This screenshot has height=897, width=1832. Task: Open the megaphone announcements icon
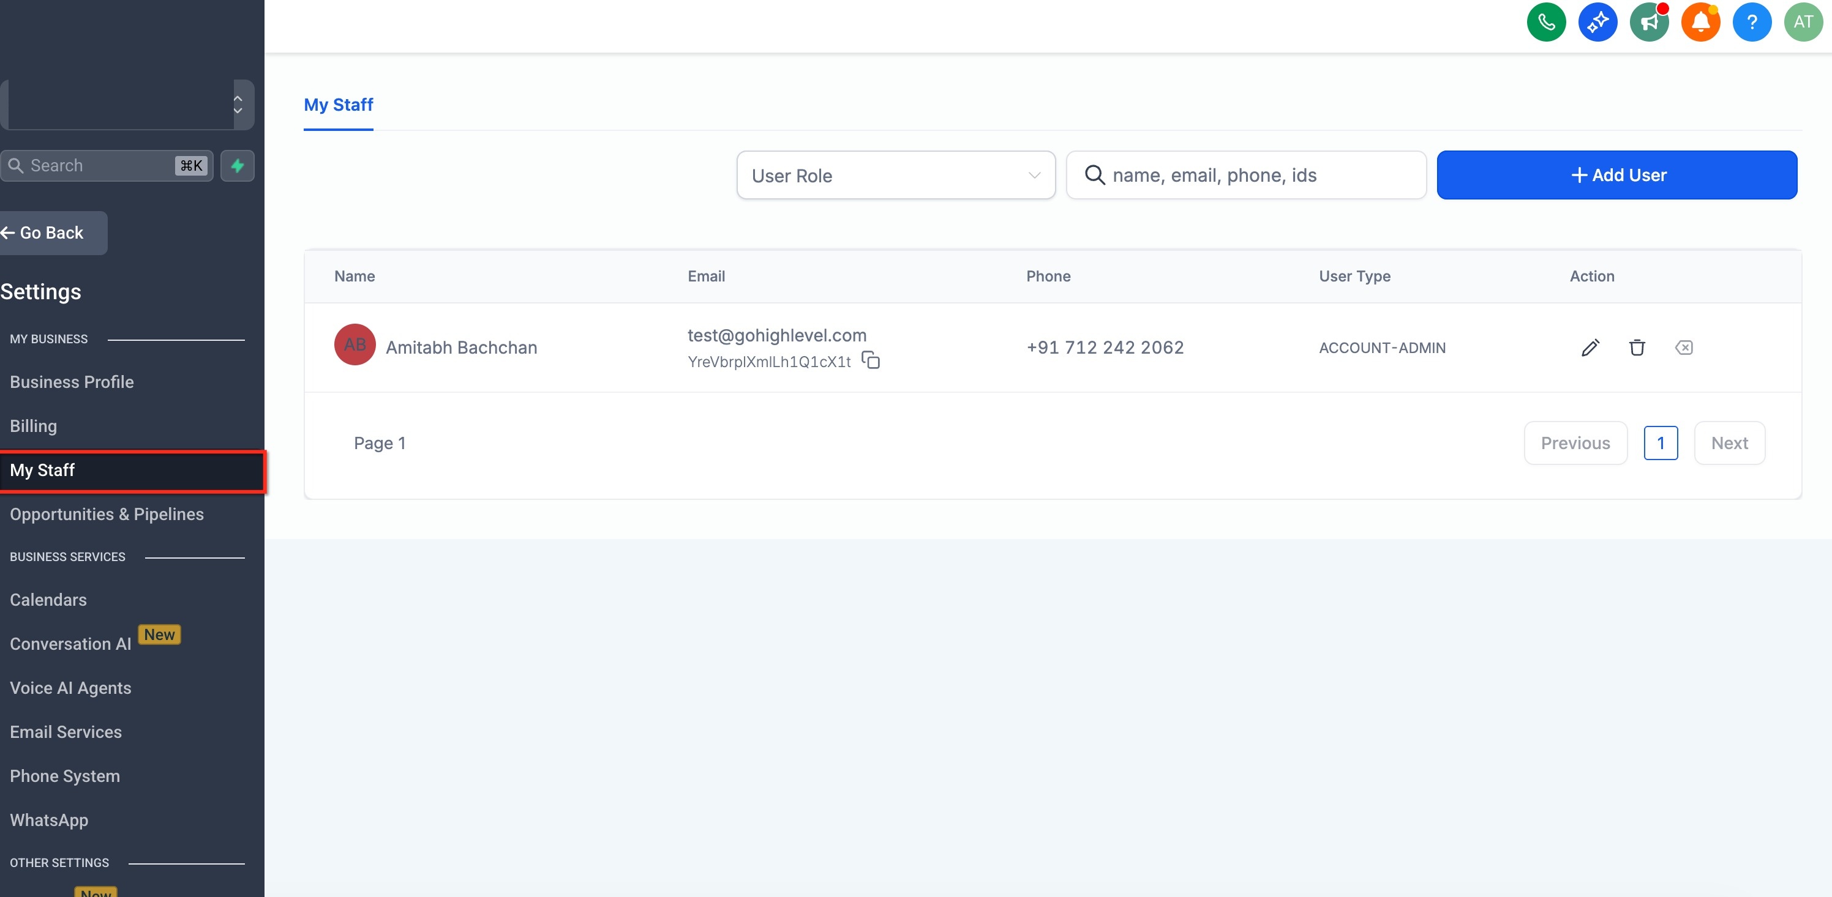tap(1649, 22)
